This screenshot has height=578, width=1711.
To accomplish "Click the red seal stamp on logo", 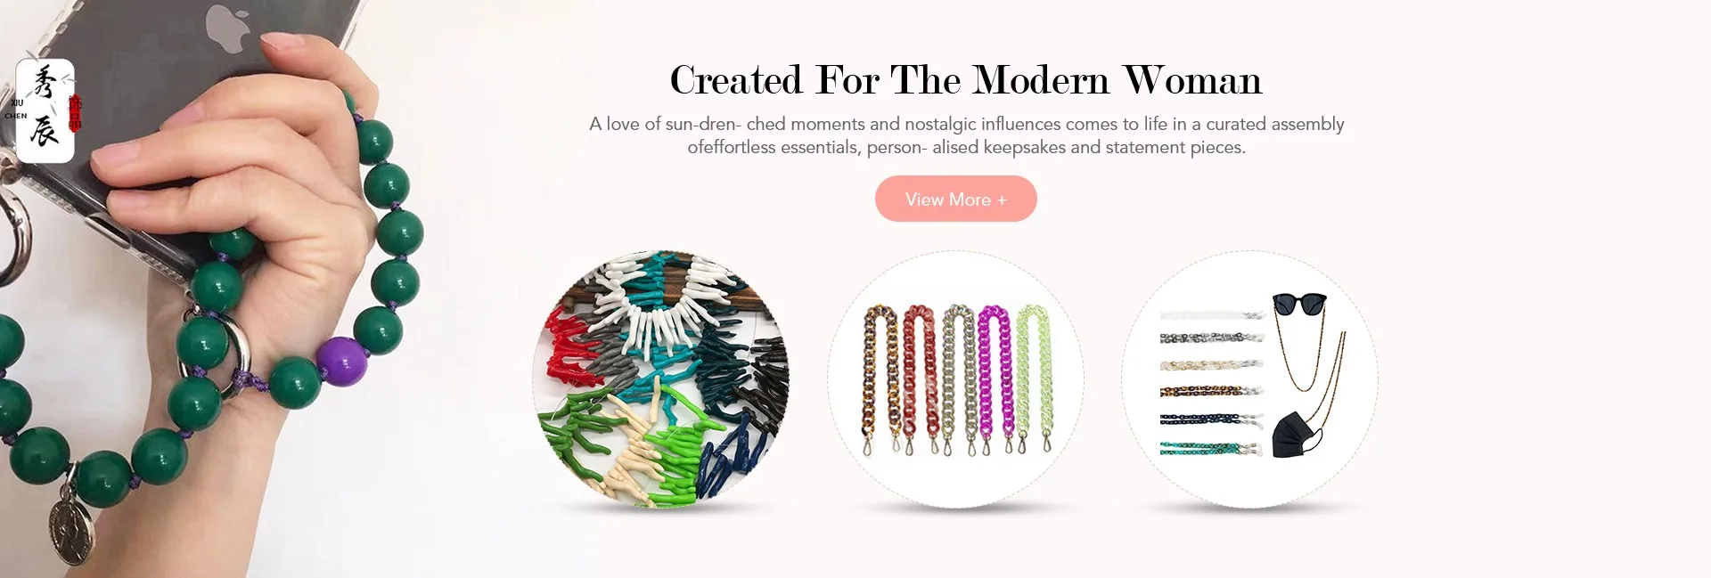I will pyautogui.click(x=75, y=112).
